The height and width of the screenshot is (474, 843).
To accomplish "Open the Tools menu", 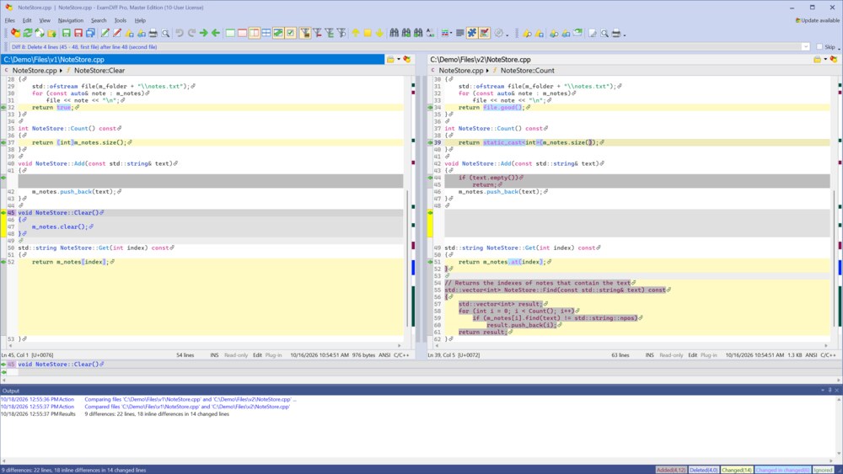I will (121, 20).
